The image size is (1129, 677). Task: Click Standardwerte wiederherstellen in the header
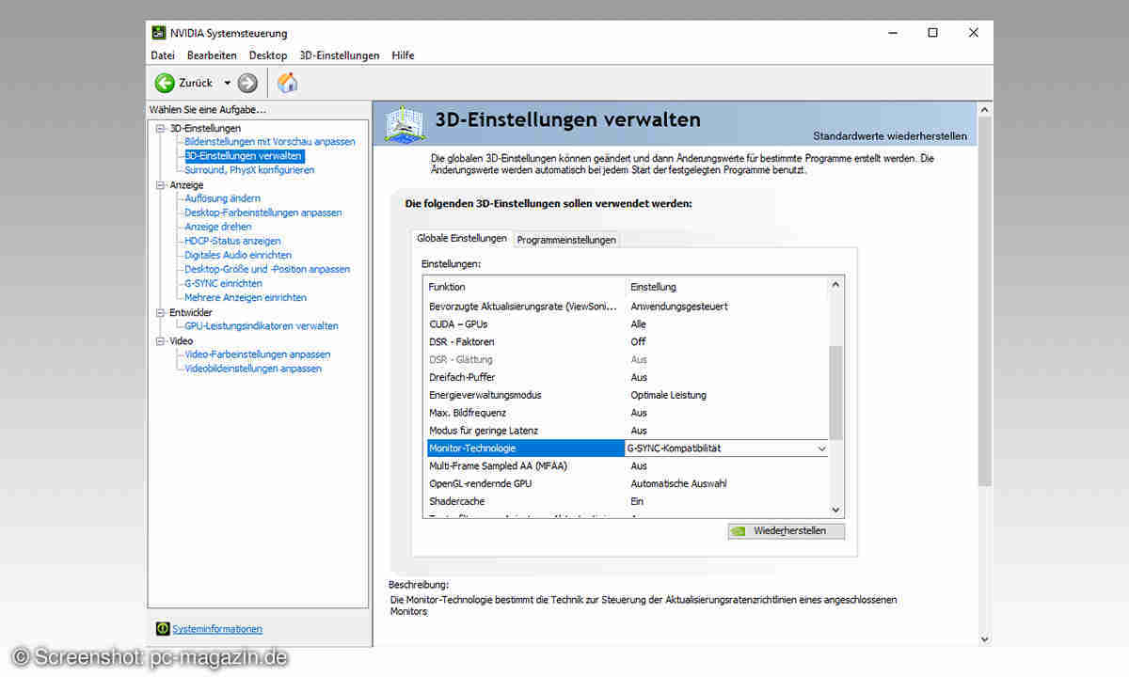coord(889,136)
